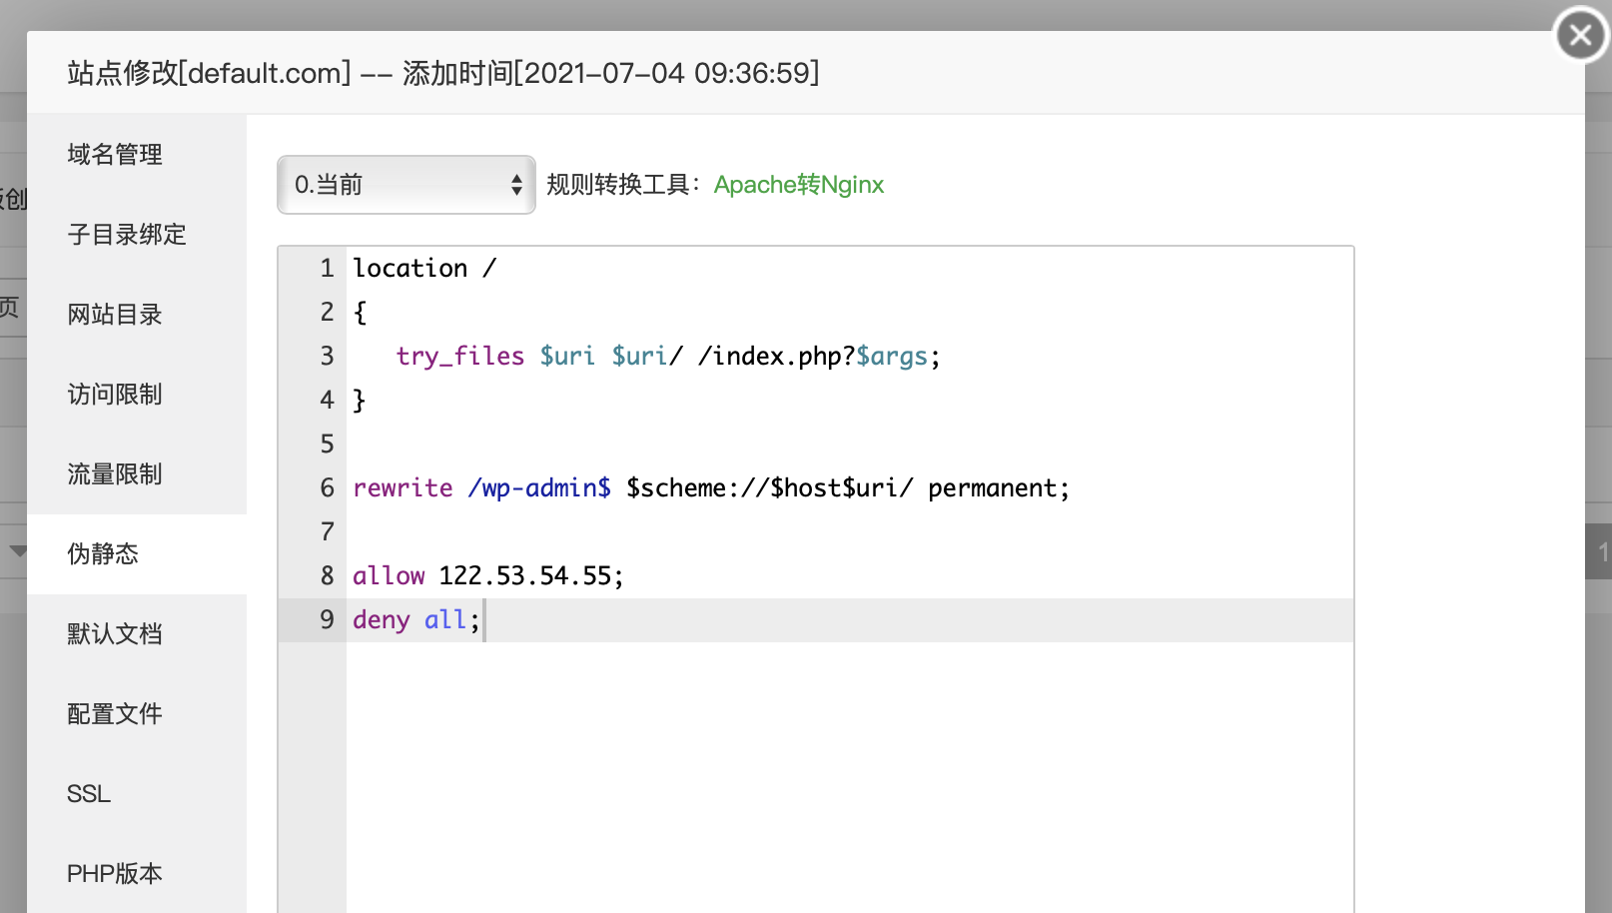Open the Apache转Nginx conversion tool link
This screenshot has width=1612, height=913.
pyautogui.click(x=799, y=185)
